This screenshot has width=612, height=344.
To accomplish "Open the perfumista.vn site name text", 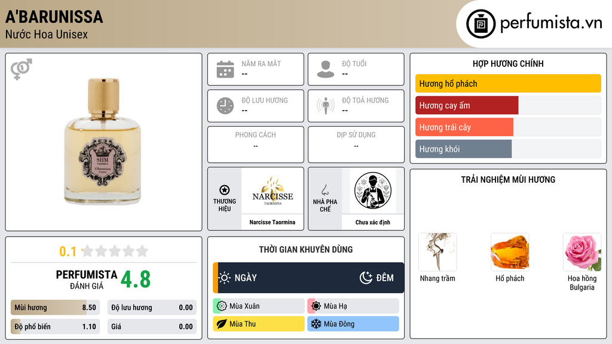I will click(x=551, y=23).
